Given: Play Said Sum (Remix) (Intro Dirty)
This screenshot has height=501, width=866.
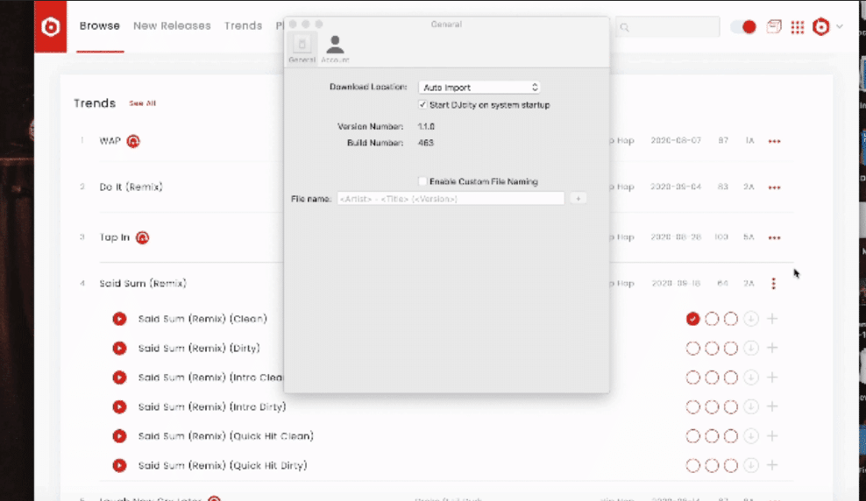Looking at the screenshot, I should (x=119, y=406).
